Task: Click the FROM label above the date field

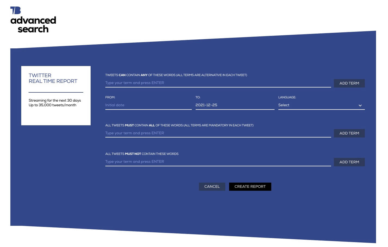Action: point(110,97)
